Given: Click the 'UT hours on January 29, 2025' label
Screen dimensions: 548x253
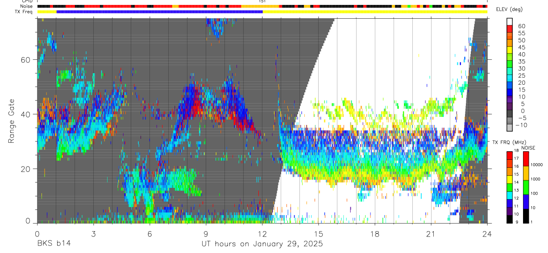Looking at the screenshot, I should click(x=262, y=244).
